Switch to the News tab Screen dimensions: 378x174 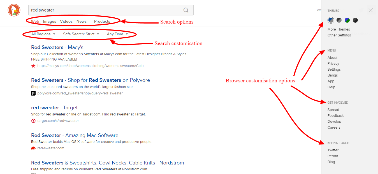tap(82, 21)
